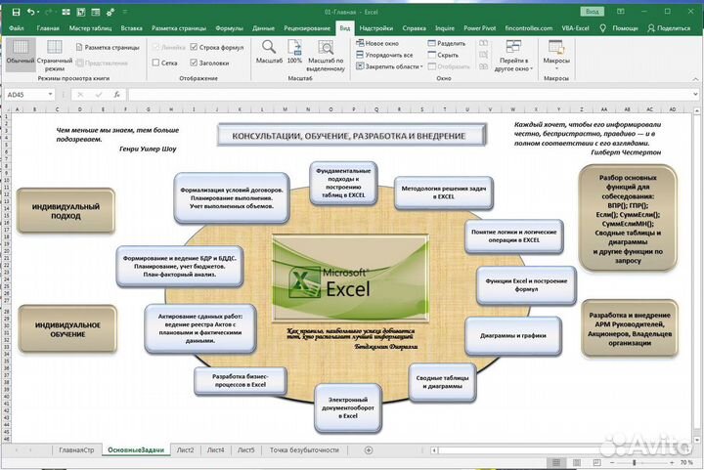
Task: Click the scroll-left arrow of horizontal scrollbar
Action: click(434, 449)
